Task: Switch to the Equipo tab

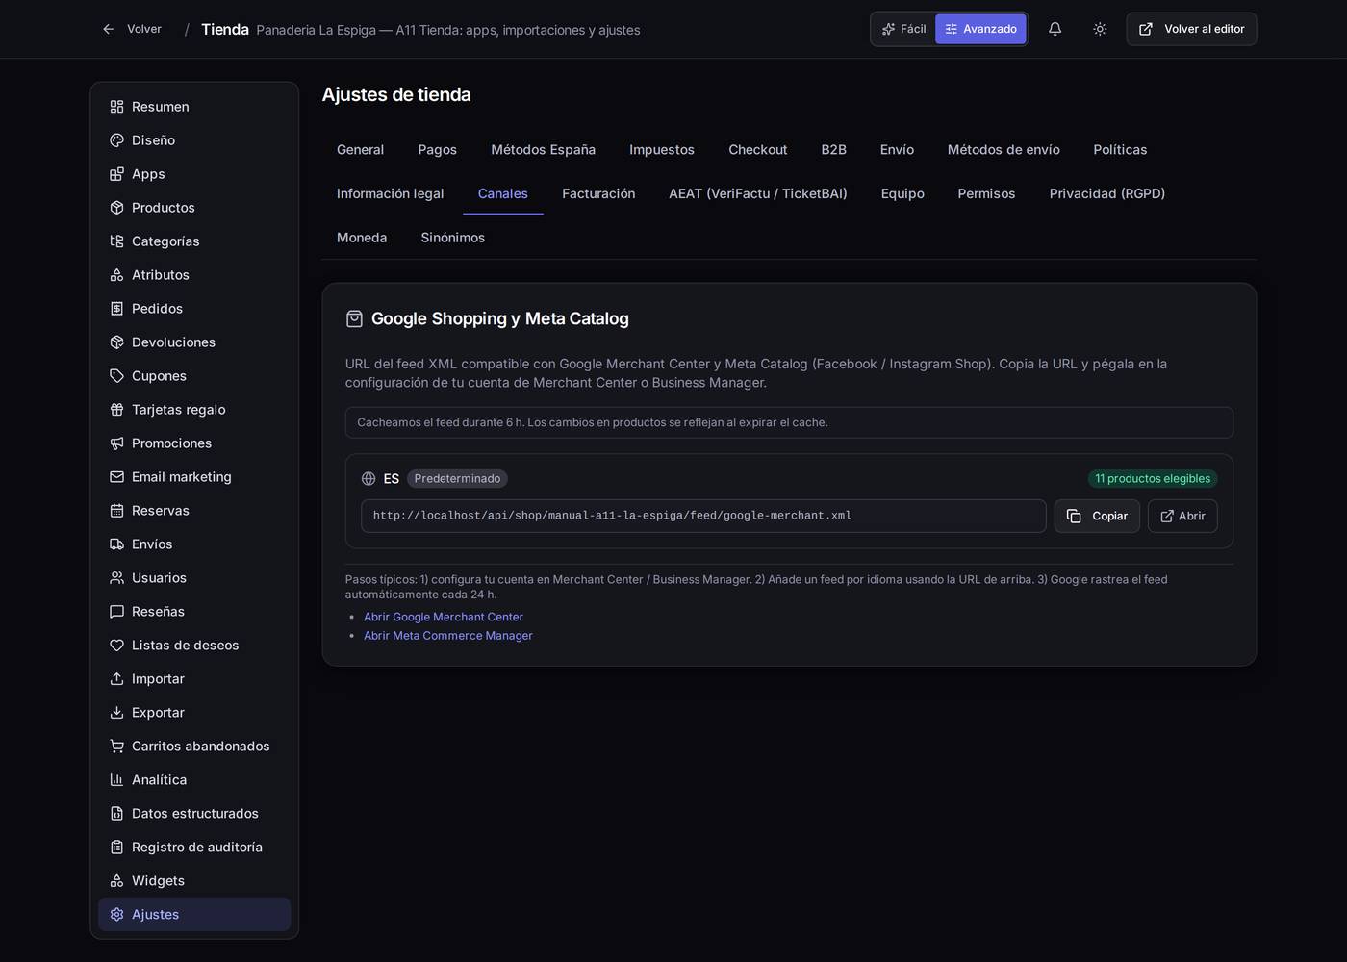Action: (x=902, y=194)
